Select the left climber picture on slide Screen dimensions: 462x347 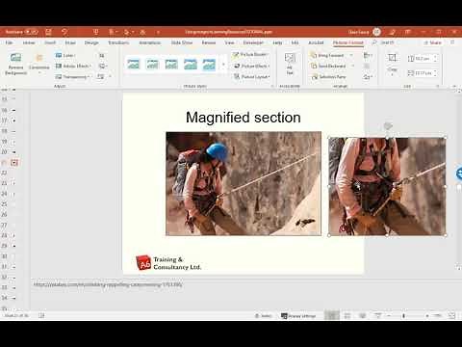[x=244, y=183]
